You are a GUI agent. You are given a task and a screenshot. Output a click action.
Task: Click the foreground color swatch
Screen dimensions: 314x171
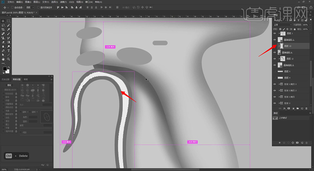pos(5,69)
